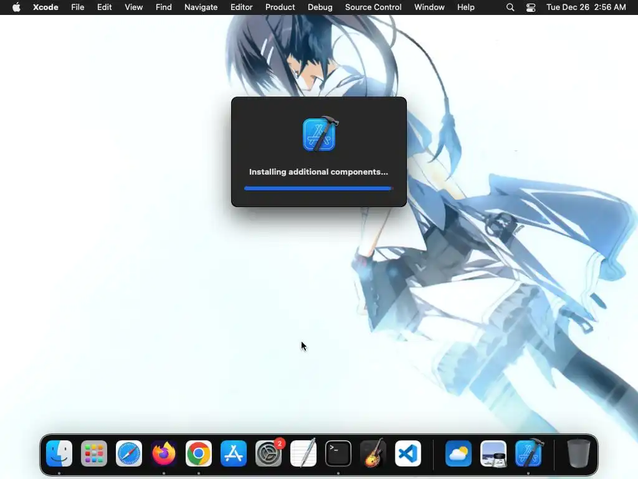Image resolution: width=638 pixels, height=479 pixels.
Task: Click 'Installing additional components...' text
Action: click(x=318, y=172)
